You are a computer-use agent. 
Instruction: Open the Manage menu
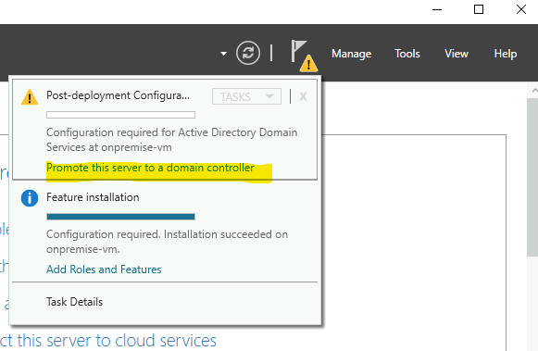tap(351, 54)
